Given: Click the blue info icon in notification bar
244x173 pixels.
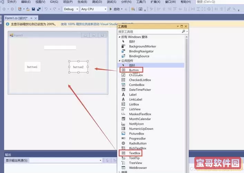Looking at the screenshot, I should coord(7,24).
